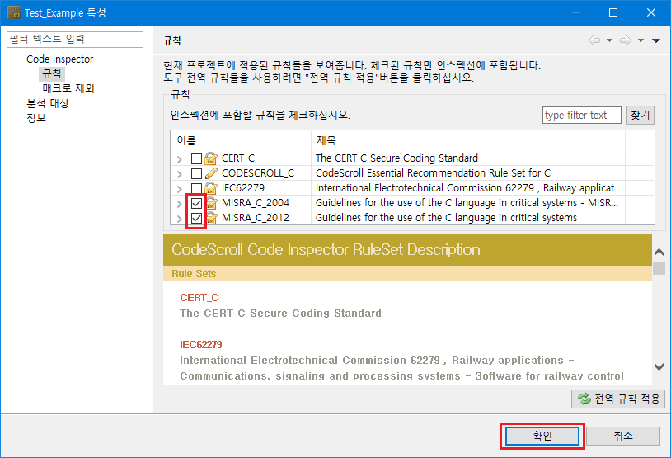The height and width of the screenshot is (458, 671).
Task: Click the 확인 button
Action: pyautogui.click(x=542, y=437)
